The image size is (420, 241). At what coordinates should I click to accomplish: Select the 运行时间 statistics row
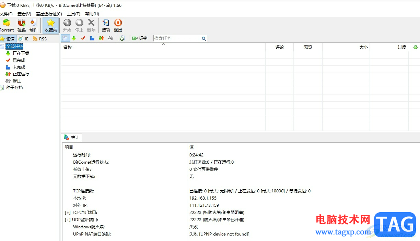pyautogui.click(x=82, y=155)
